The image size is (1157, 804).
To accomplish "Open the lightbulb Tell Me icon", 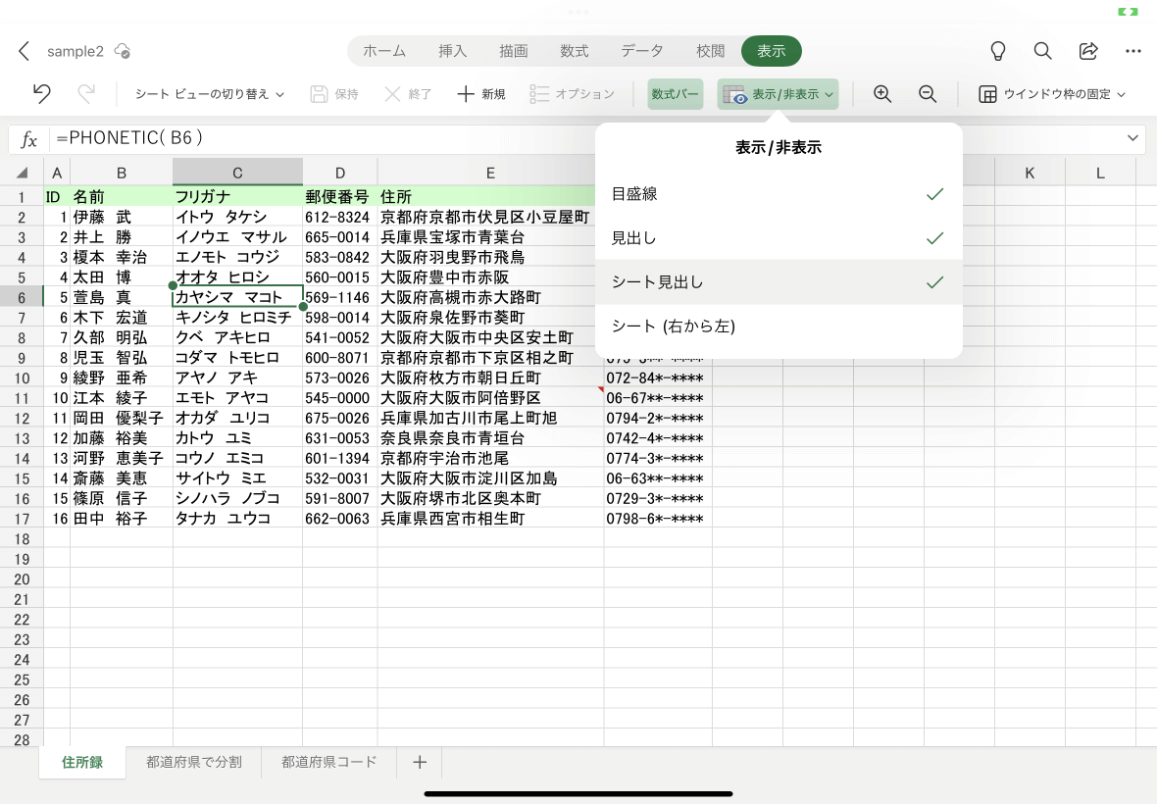I will point(997,51).
